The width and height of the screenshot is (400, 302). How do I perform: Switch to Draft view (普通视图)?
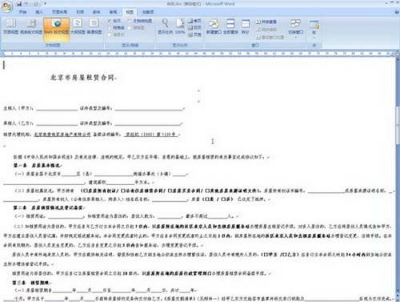click(94, 26)
